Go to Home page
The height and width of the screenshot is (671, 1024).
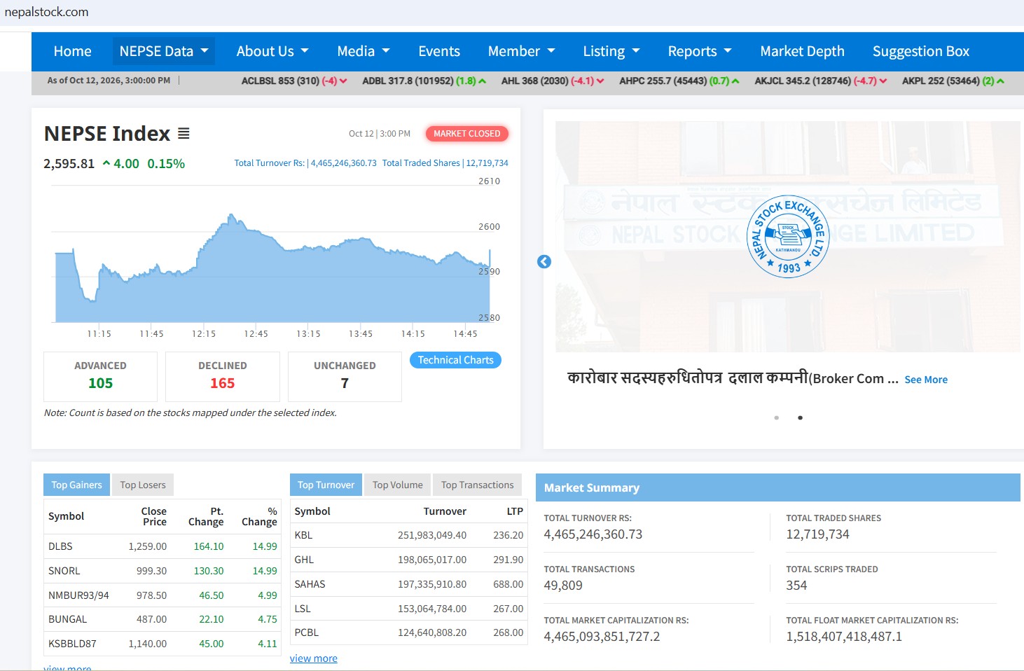pos(73,51)
